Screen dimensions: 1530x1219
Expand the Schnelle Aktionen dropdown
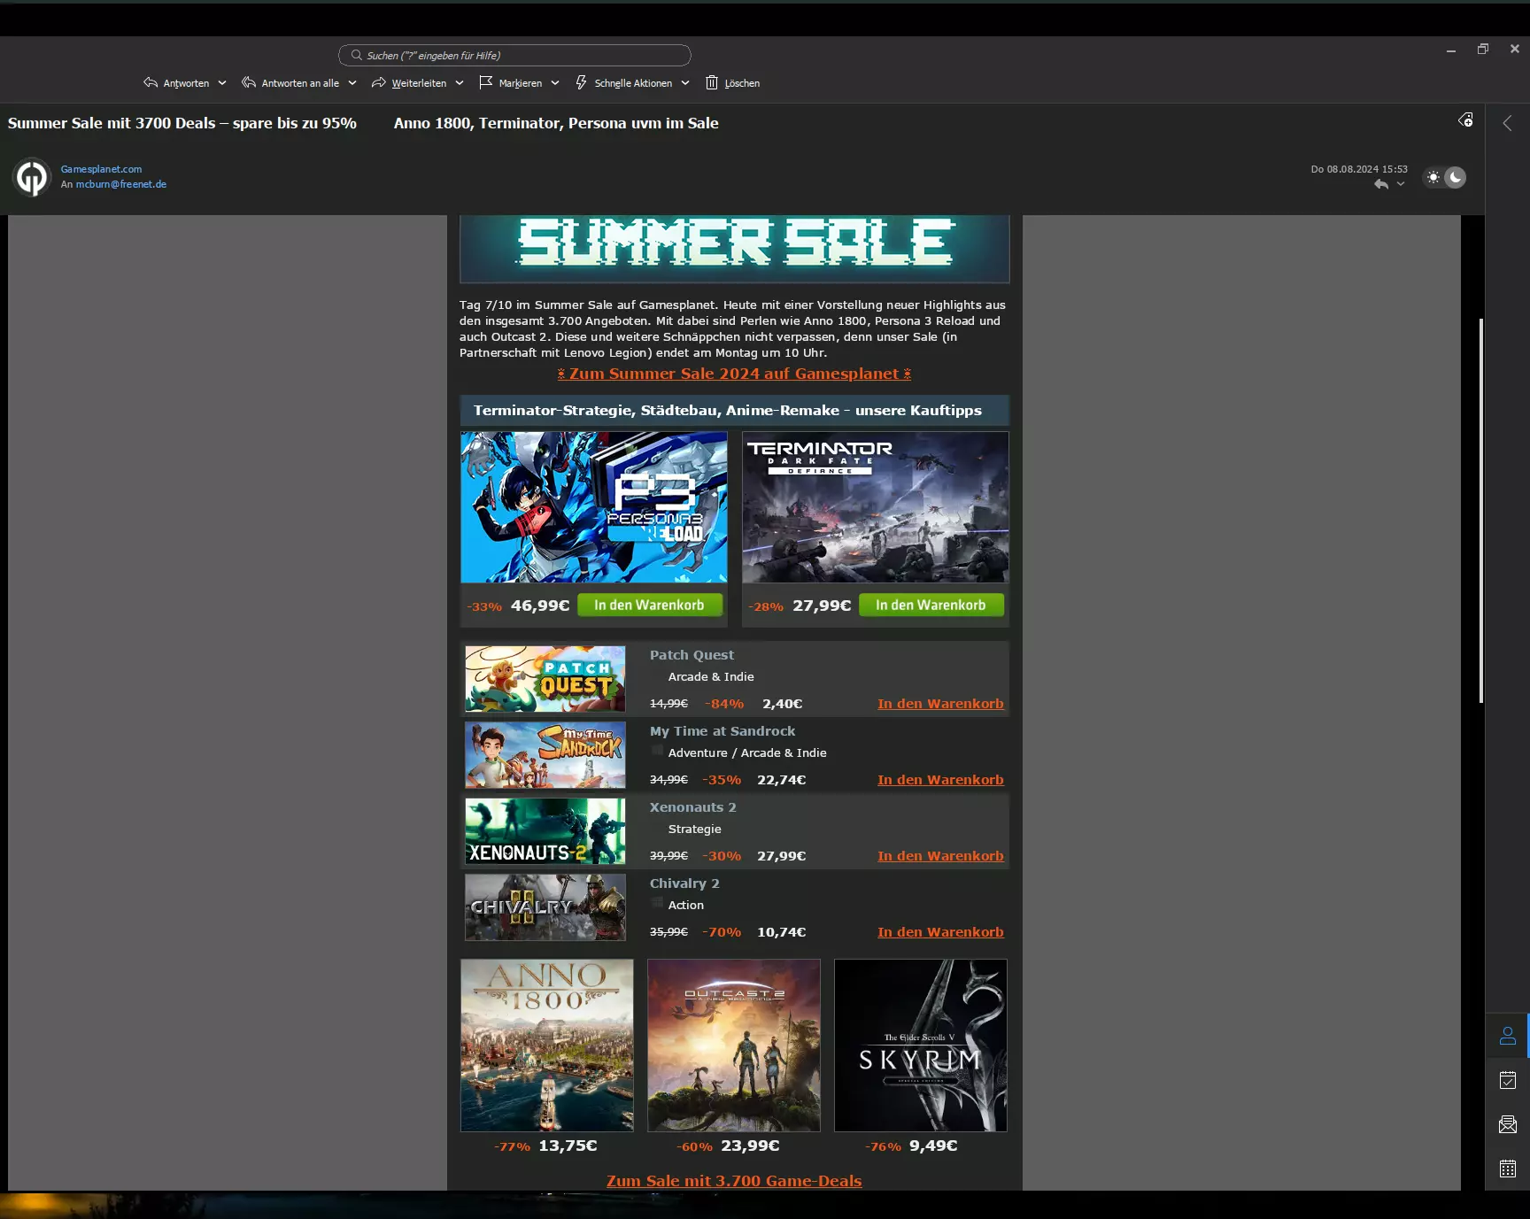[685, 83]
